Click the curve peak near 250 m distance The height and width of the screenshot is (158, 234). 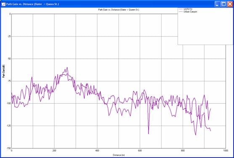click(67, 67)
